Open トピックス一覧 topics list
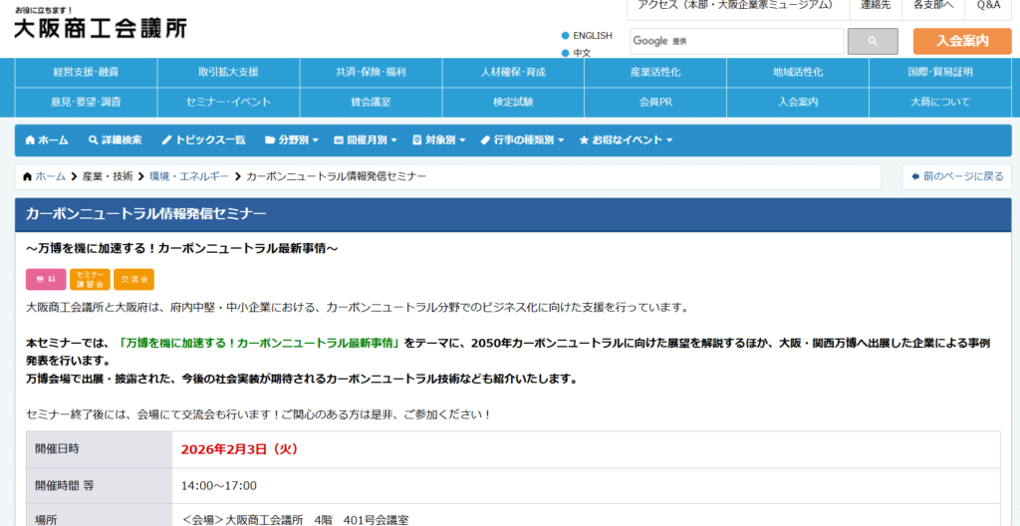 coord(203,140)
